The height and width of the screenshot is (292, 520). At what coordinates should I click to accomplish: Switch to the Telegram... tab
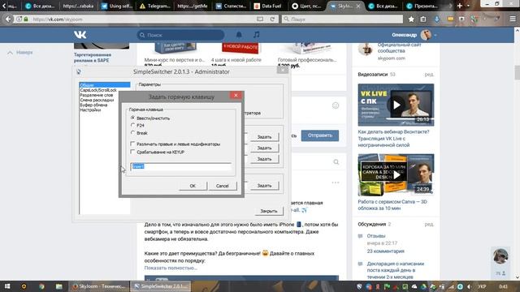point(155,6)
